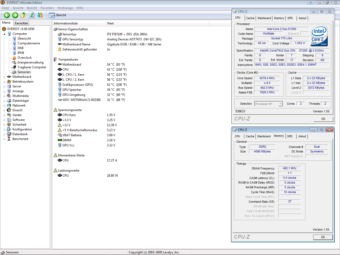Click the Software icon in the tree
Viewport: 340px width, 255px height.
click(x=9, y=120)
